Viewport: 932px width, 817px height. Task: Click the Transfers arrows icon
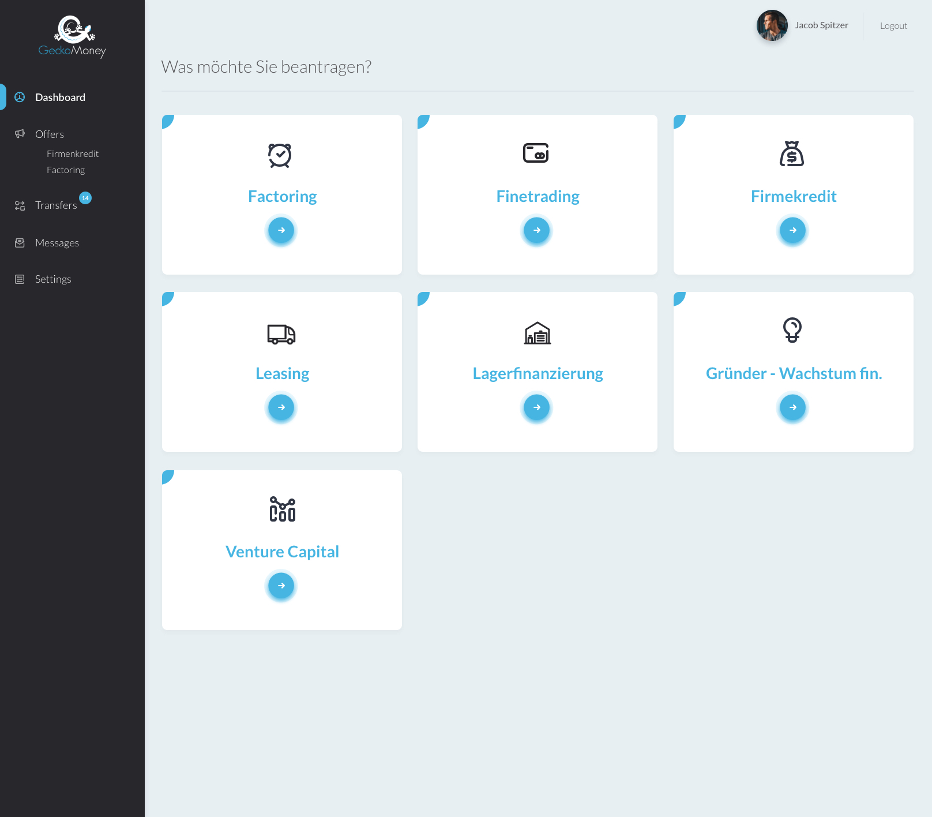[x=20, y=205]
